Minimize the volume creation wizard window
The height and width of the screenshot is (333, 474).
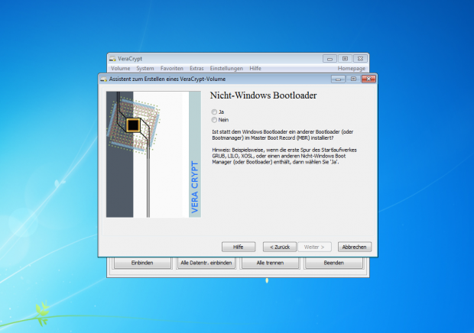click(x=338, y=79)
